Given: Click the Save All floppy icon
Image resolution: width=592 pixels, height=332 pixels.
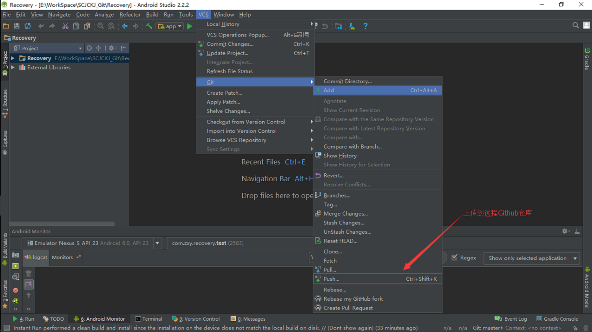Looking at the screenshot, I should point(16,26).
